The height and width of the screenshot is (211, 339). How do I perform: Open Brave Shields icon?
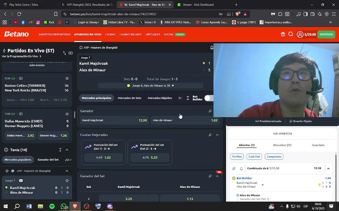237,14
